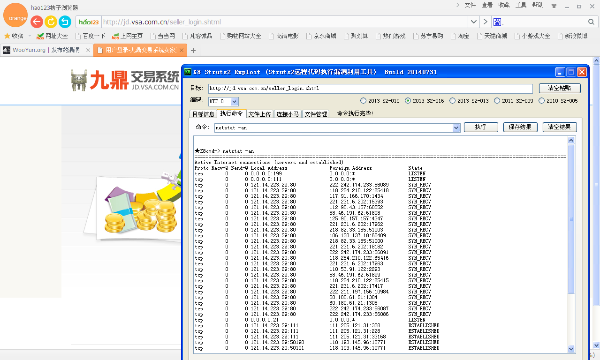Screen dimensions: 600x360
Task: Click the 目标 target URL input field
Action: [371, 89]
